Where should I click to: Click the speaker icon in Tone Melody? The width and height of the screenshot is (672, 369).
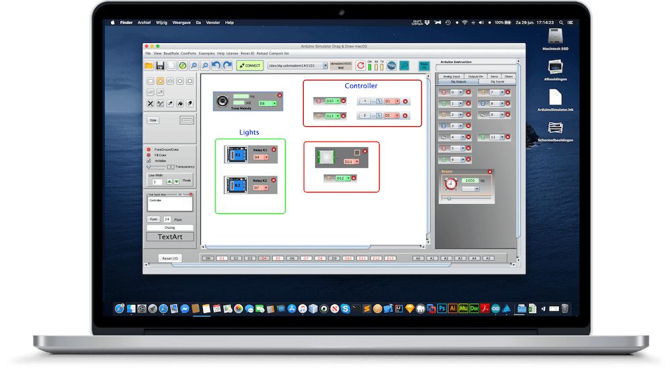tap(222, 101)
